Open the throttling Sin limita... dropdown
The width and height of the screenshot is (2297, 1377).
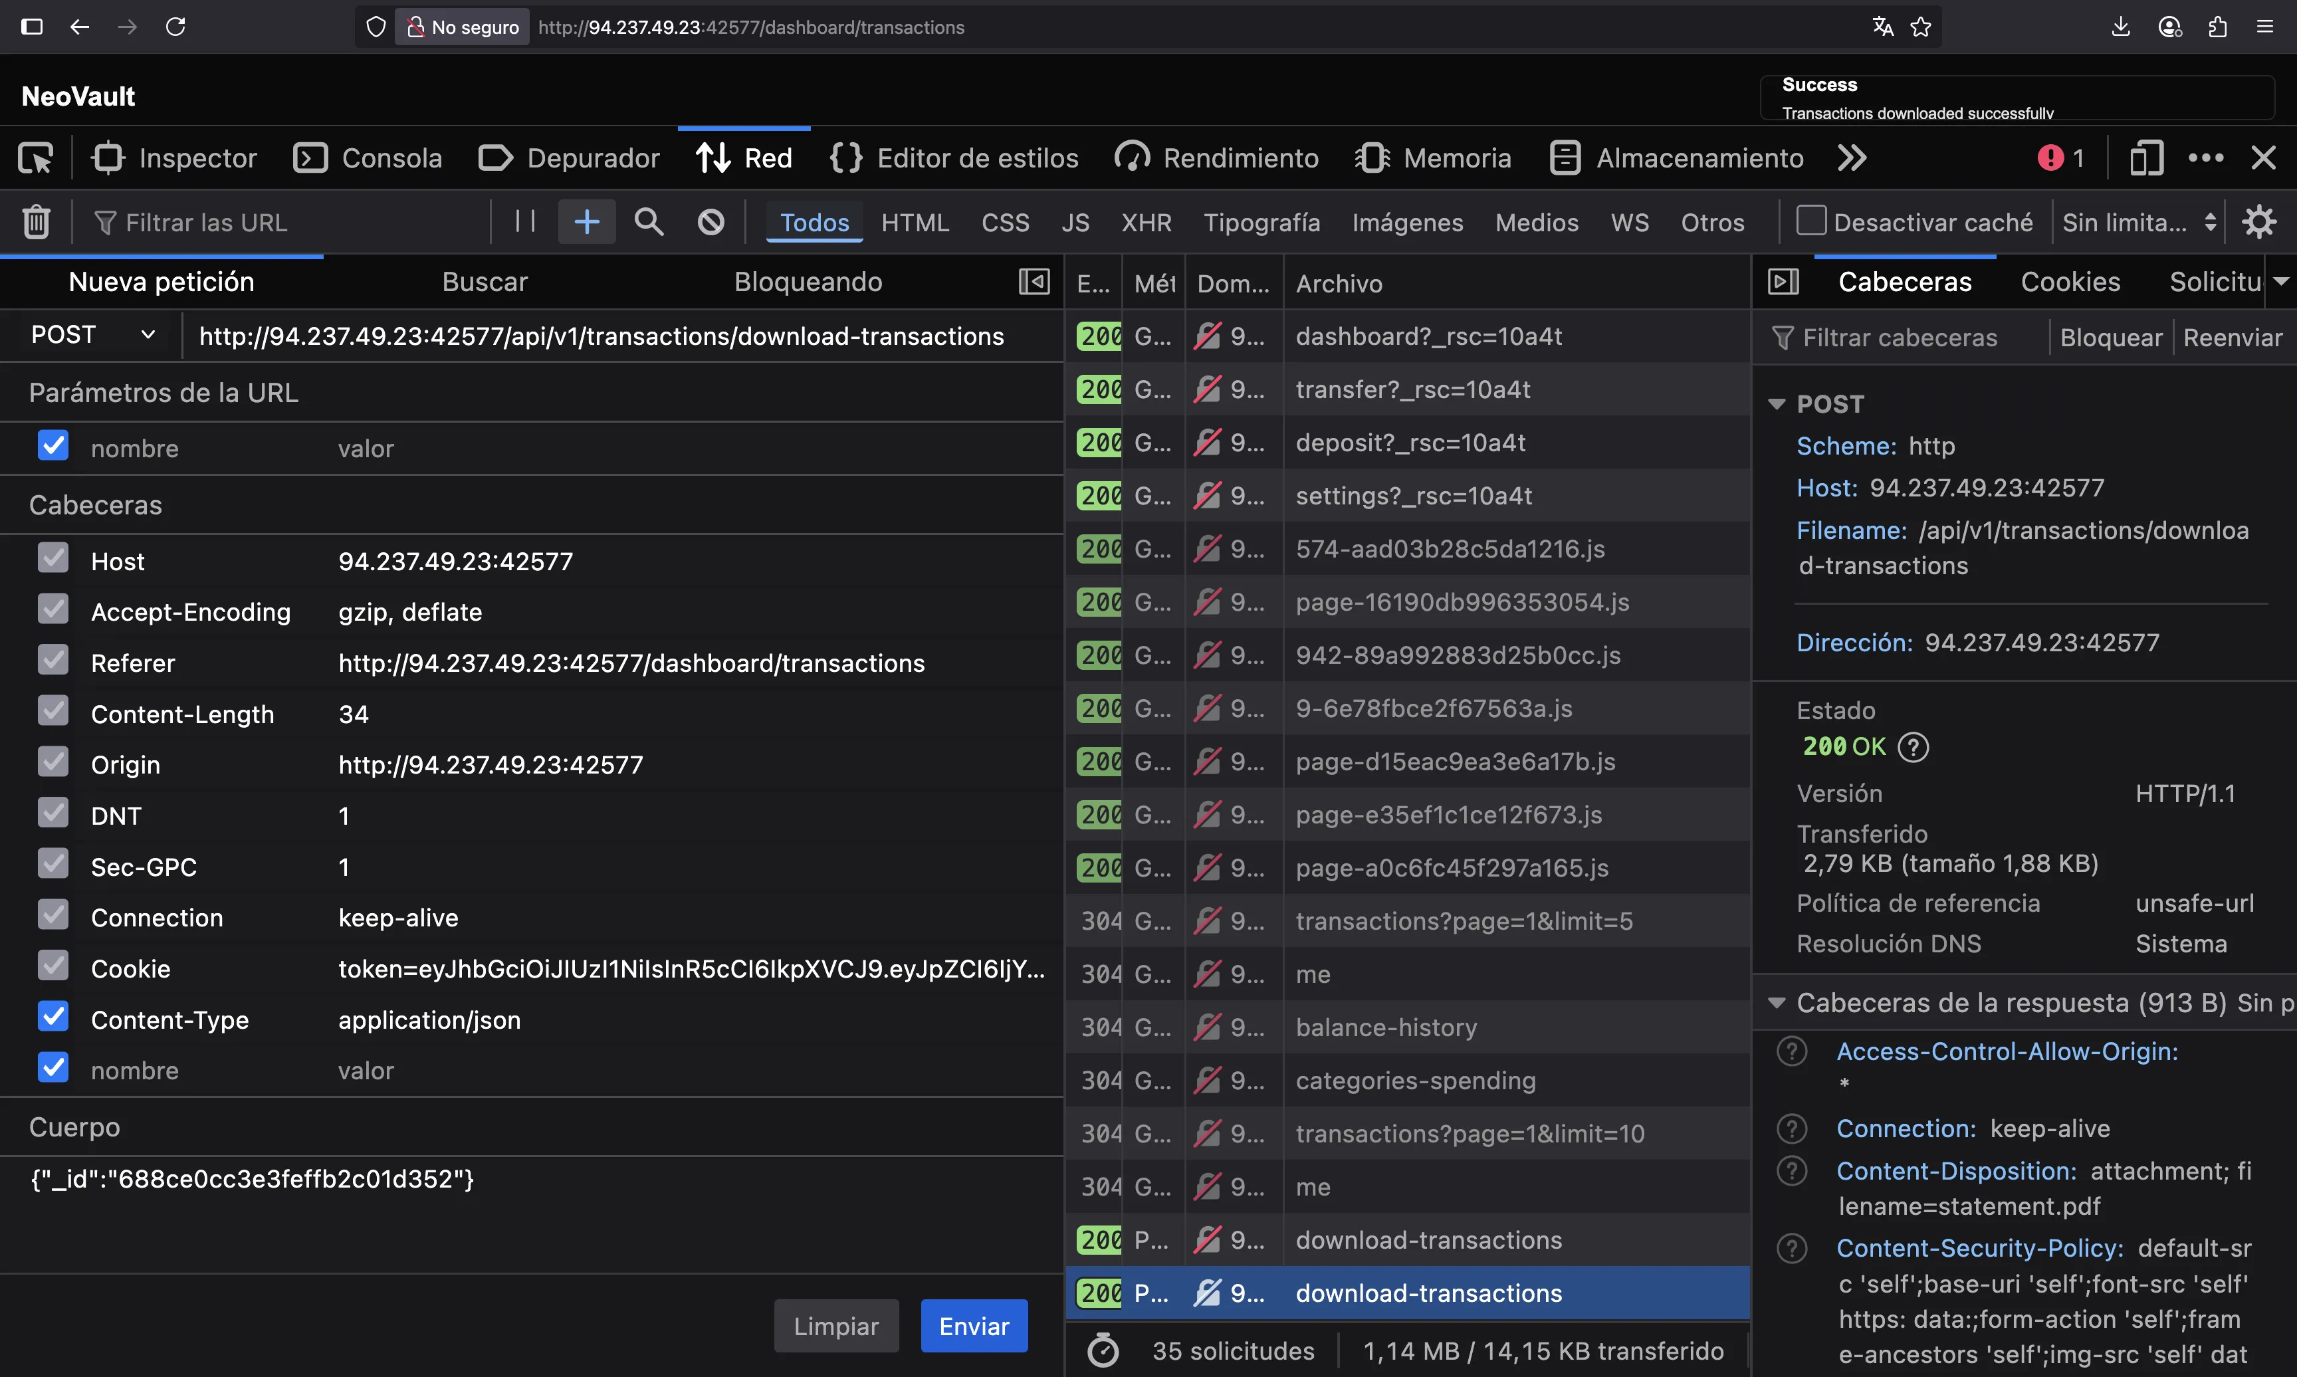[2138, 223]
